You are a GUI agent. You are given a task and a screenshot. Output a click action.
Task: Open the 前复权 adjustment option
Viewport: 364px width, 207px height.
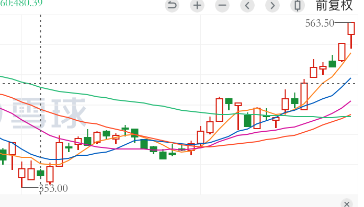[x=334, y=6]
